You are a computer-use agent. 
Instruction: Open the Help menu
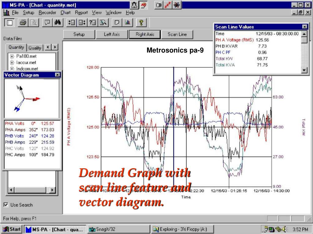[x=130, y=12]
